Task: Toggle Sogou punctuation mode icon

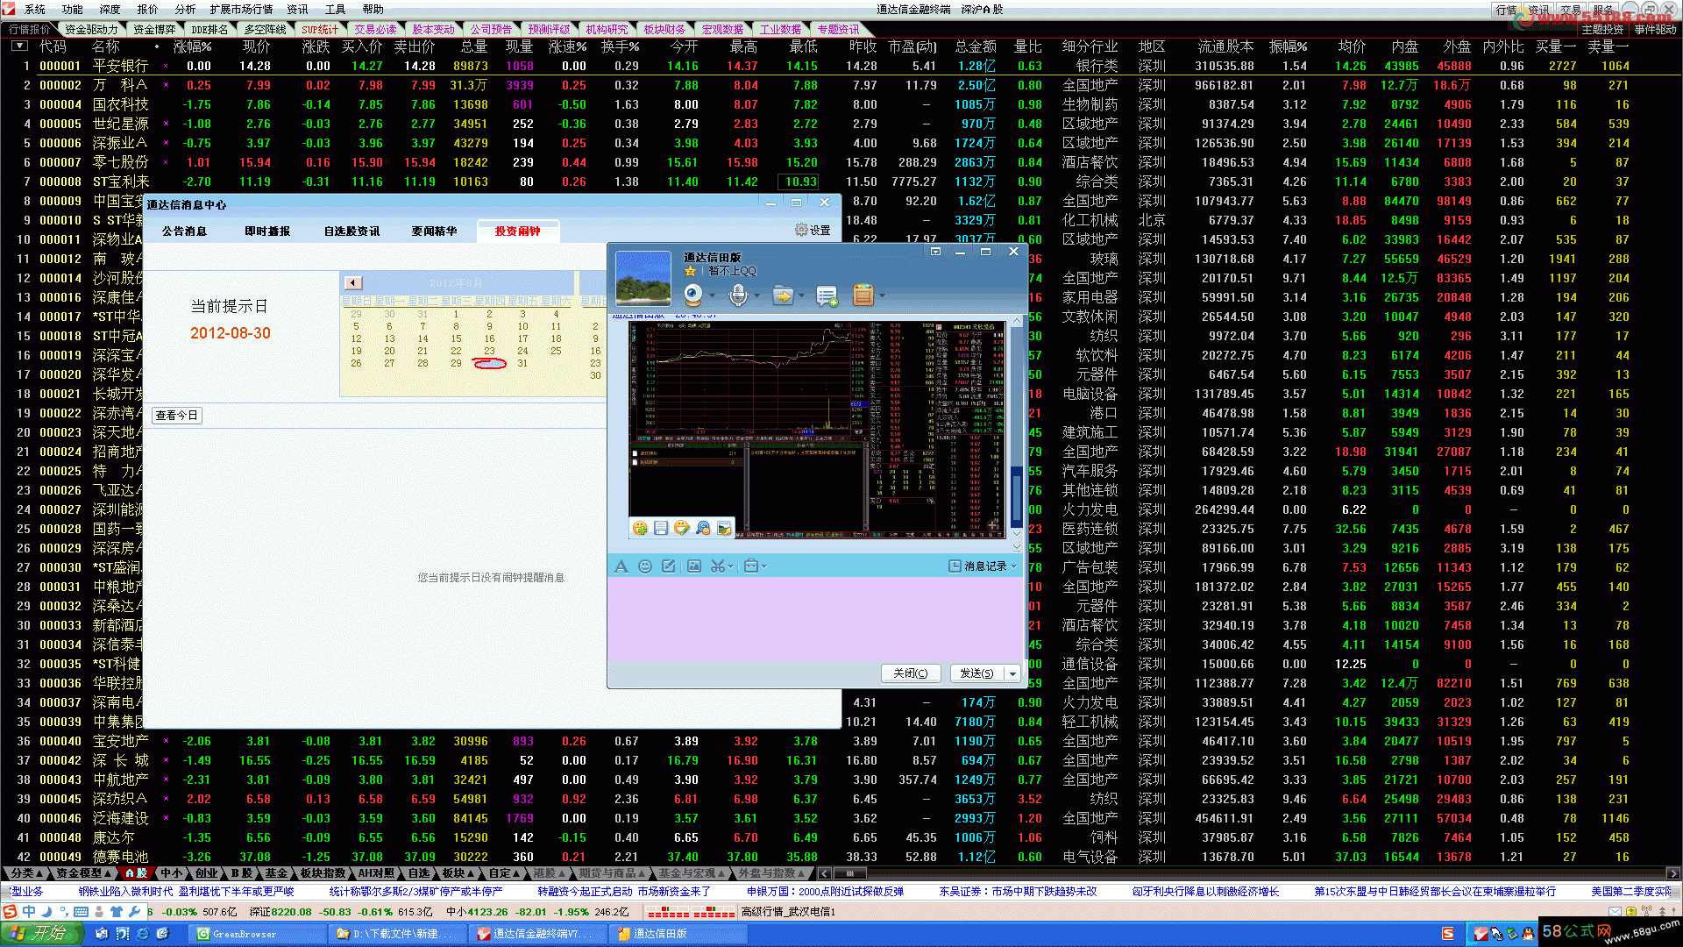Action: [64, 911]
